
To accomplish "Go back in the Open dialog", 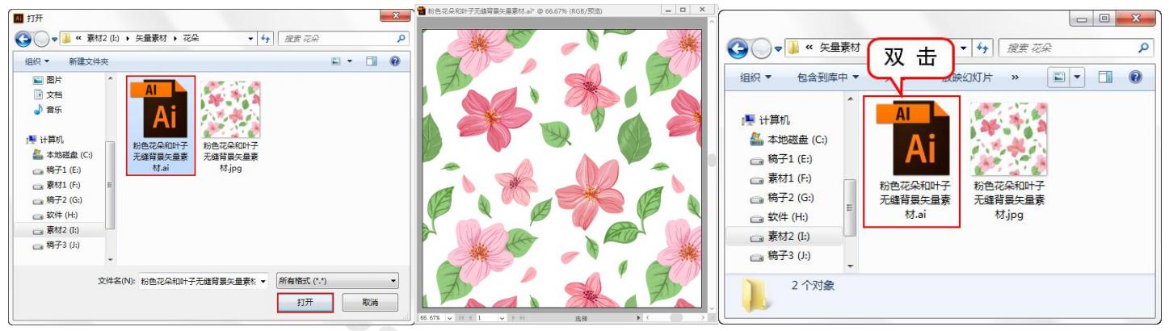I will click(x=24, y=38).
